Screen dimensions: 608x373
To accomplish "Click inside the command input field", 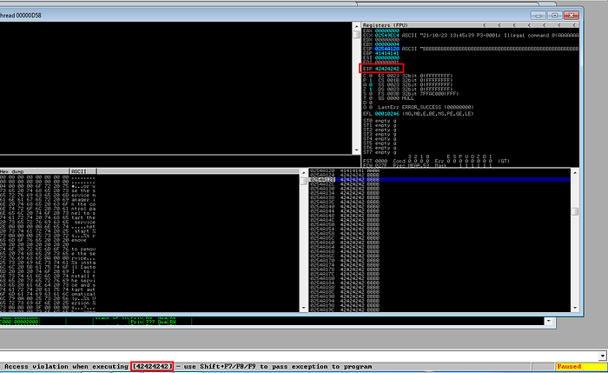I will coord(299,356).
